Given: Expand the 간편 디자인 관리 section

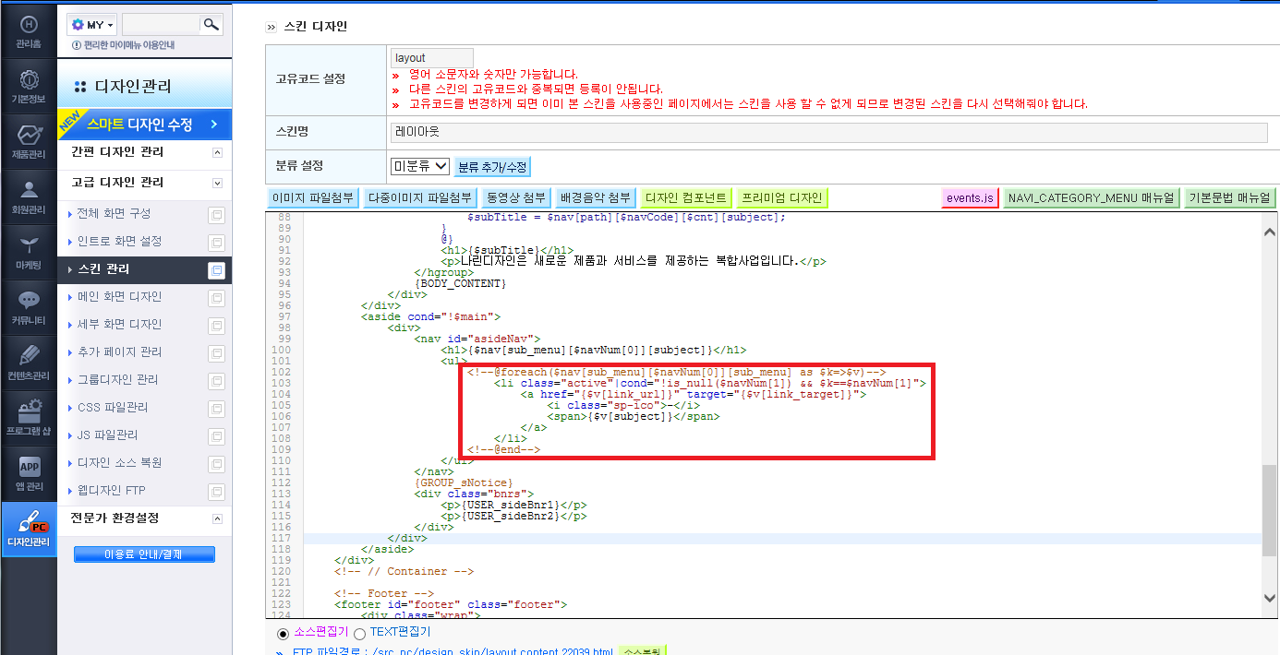Looking at the screenshot, I should pos(218,152).
